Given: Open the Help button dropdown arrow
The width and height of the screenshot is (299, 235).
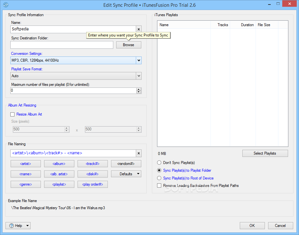Looking at the screenshot, I should coord(27,226).
